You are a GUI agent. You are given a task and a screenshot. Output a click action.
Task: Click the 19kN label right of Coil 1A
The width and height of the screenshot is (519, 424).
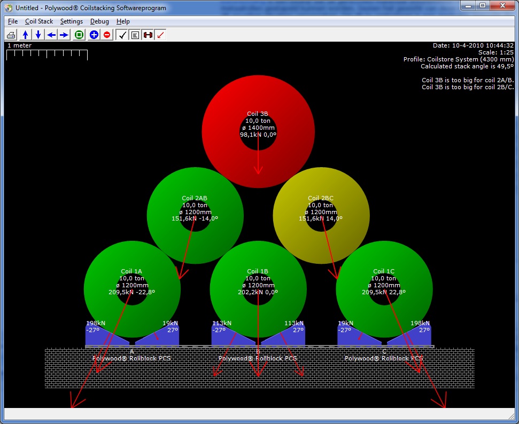pos(170,323)
